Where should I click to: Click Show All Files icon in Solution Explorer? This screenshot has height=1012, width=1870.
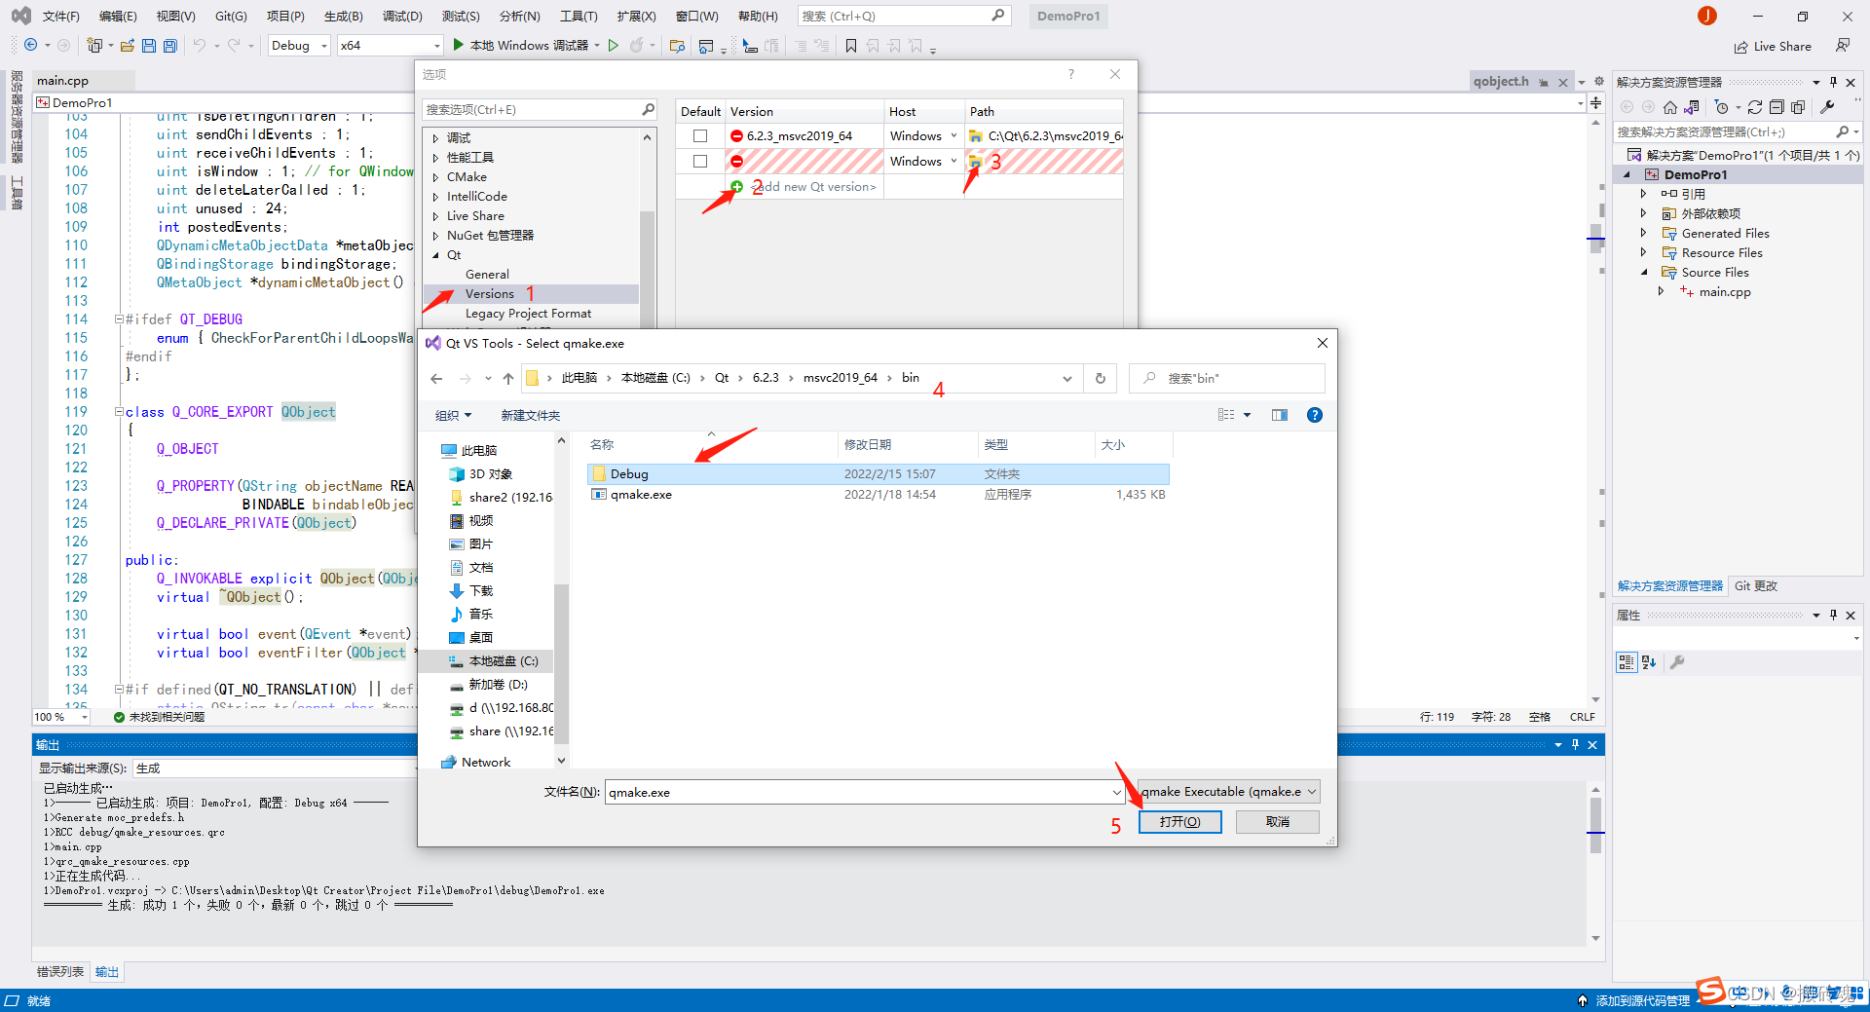(x=1798, y=107)
